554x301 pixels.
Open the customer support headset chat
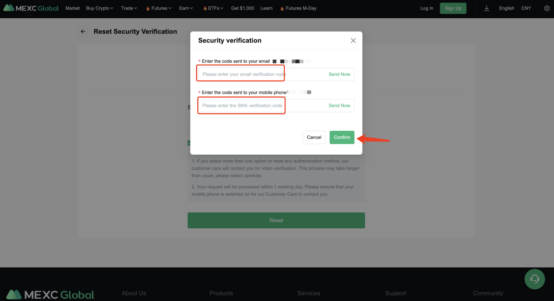535,279
